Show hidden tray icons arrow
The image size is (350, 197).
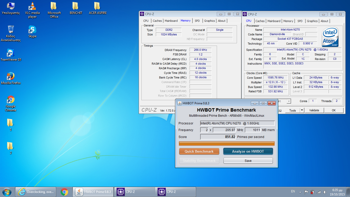coord(301,192)
